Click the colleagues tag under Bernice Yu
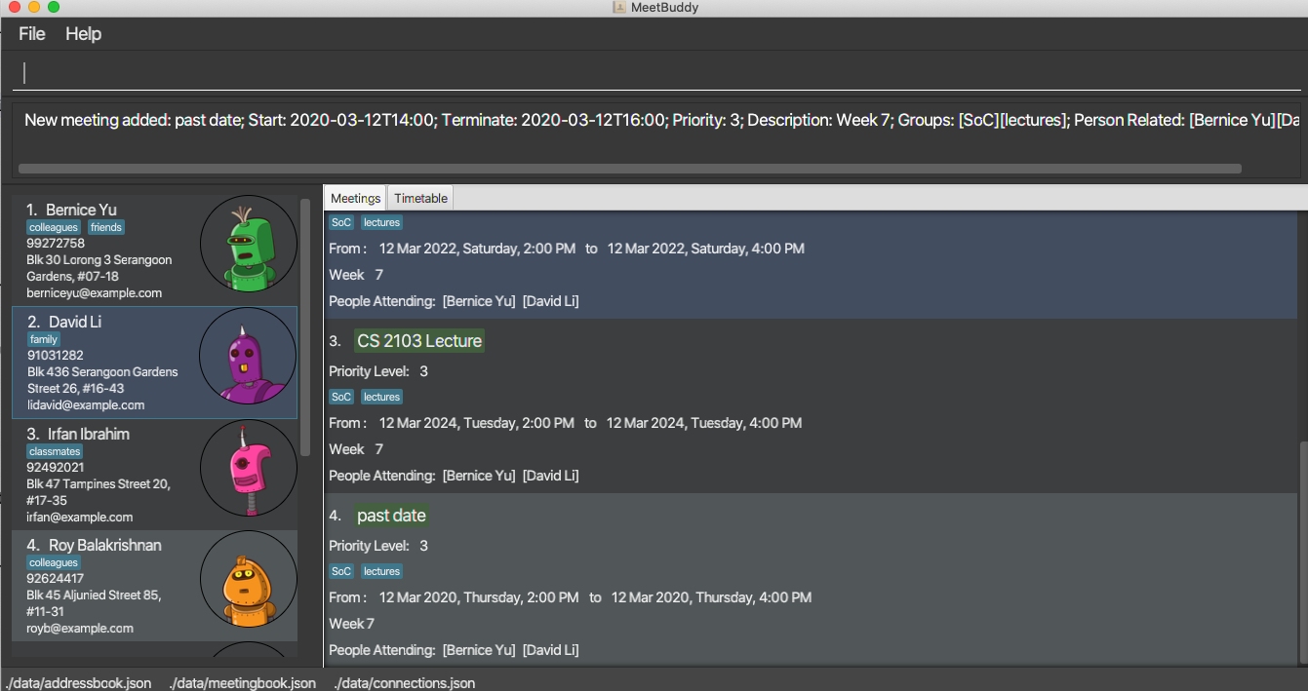Image resolution: width=1308 pixels, height=691 pixels. (x=54, y=227)
